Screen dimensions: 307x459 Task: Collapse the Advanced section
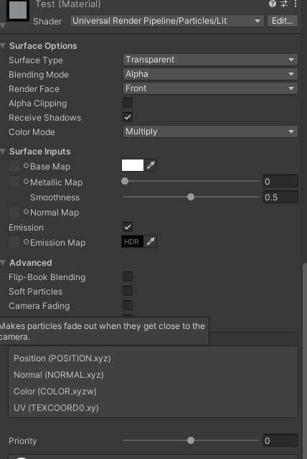(x=3, y=263)
